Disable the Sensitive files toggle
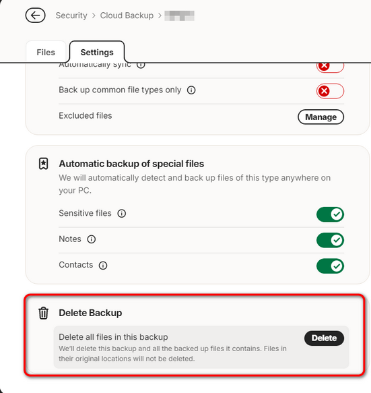Image resolution: width=371 pixels, height=393 pixels. 330,214
